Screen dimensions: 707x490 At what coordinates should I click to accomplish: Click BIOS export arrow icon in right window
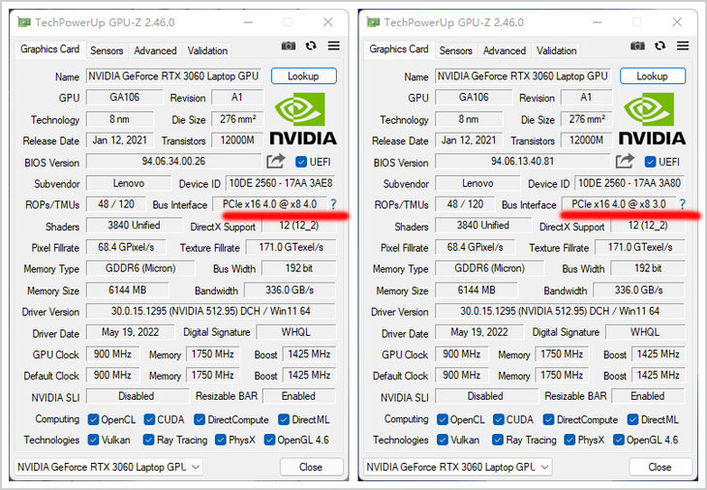625,162
